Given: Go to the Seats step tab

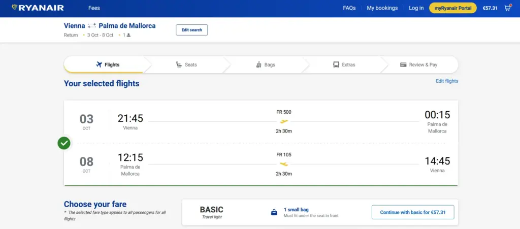Looking at the screenshot, I should pos(186,64).
